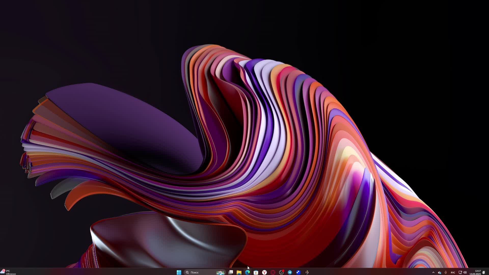This screenshot has height=275, width=489.
Task: Open the network tray icon
Action: (x=460, y=272)
